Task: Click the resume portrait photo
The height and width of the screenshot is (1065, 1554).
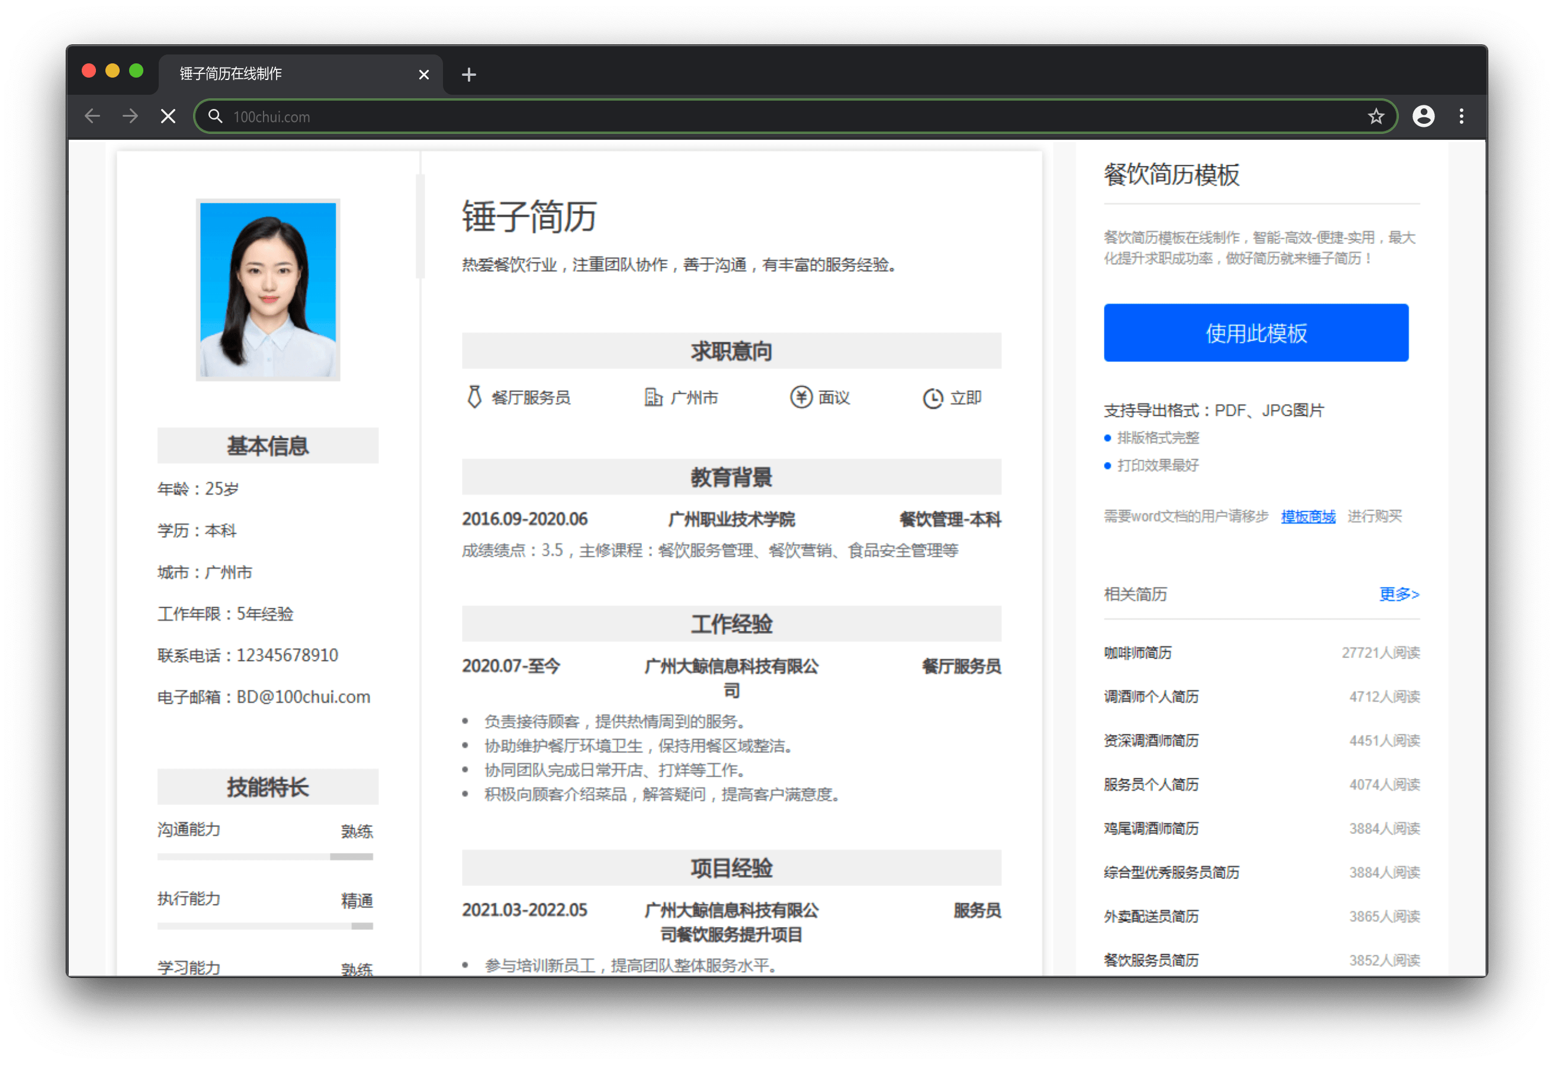Action: tap(268, 290)
